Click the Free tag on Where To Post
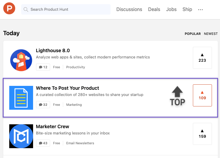Image resolution: width=220 pixels, height=158 pixels. (x=56, y=105)
